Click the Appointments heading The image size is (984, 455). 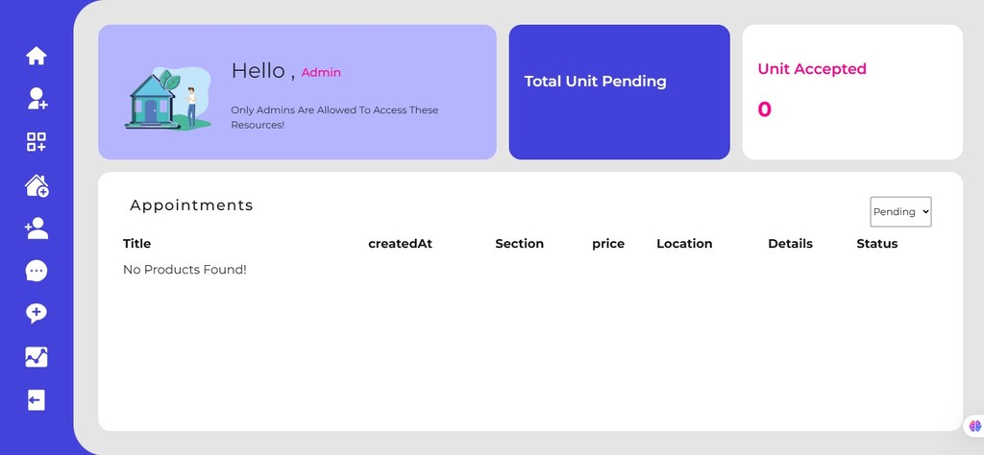click(x=191, y=205)
